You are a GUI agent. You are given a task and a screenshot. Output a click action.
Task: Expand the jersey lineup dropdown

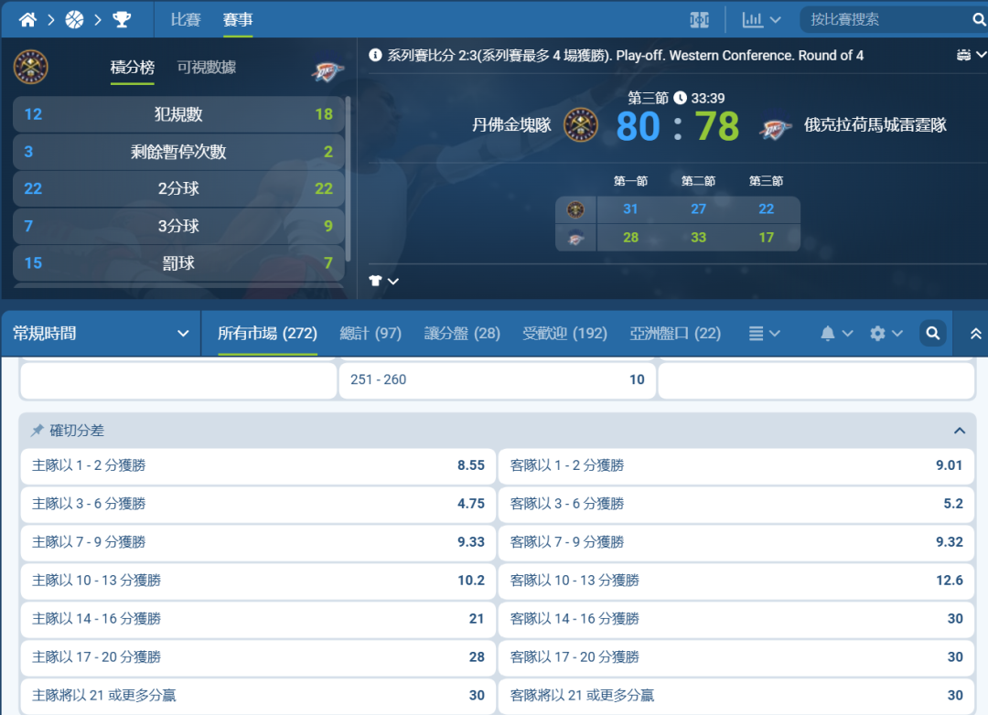click(x=383, y=281)
